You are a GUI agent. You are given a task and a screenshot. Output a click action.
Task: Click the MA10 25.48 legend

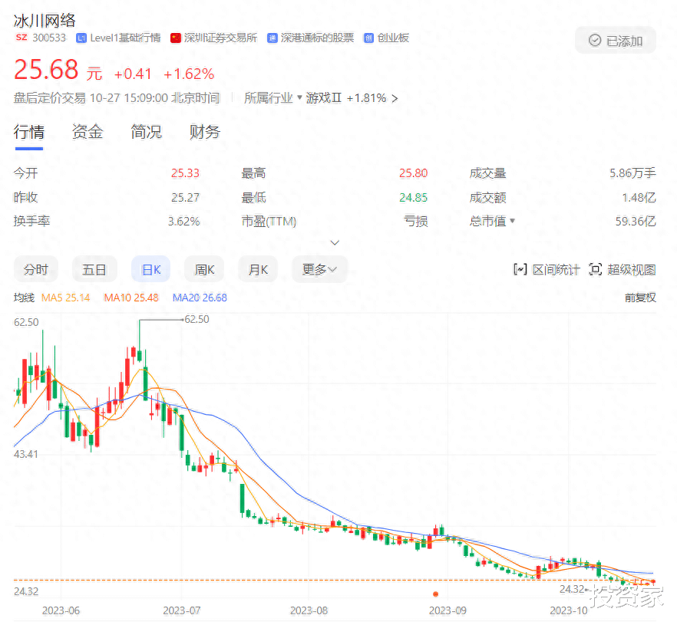click(x=131, y=298)
